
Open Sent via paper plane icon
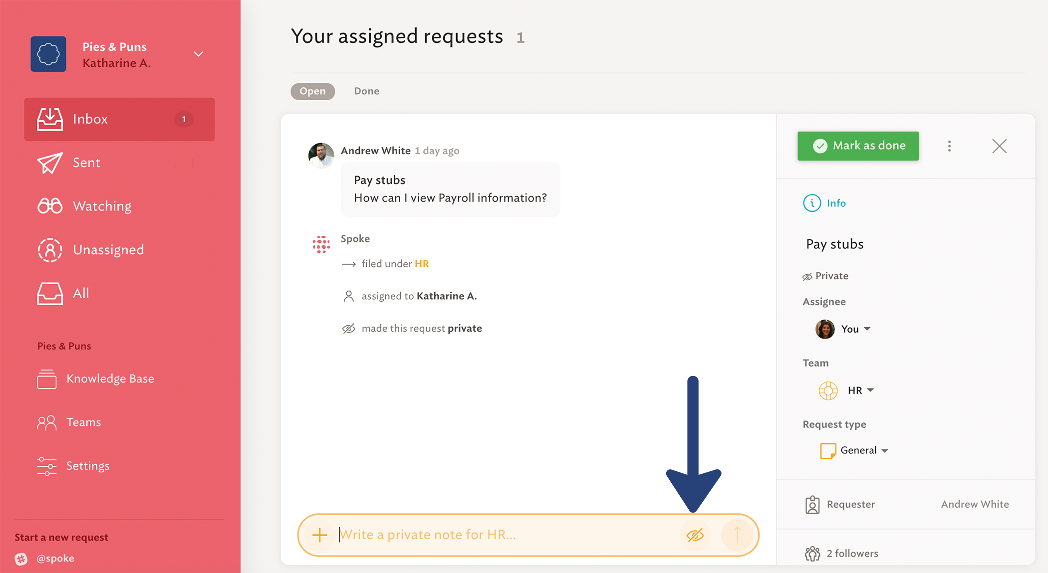[x=50, y=163]
